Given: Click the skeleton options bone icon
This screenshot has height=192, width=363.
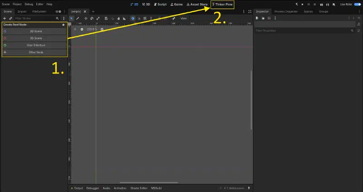Looking at the screenshot, I should 174,18.
